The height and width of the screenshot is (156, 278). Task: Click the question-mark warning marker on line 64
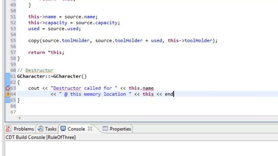pos(8,94)
